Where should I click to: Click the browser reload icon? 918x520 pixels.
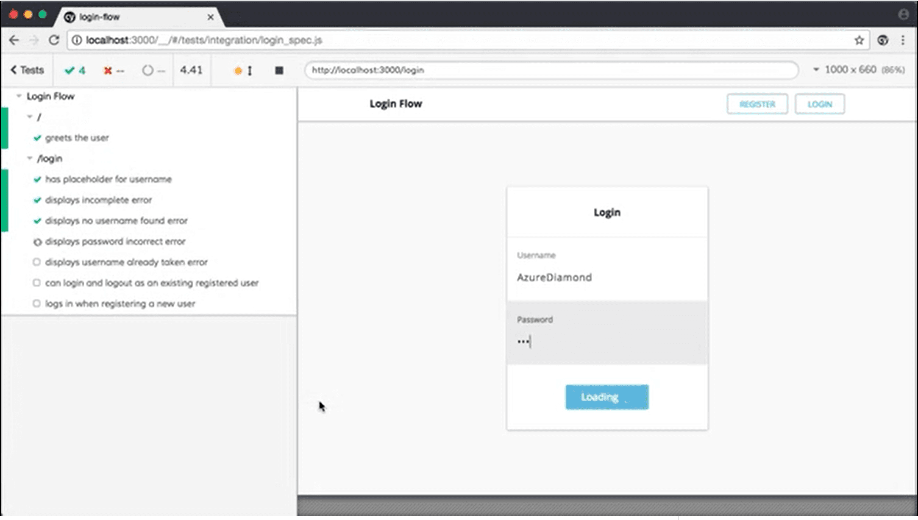pyautogui.click(x=54, y=40)
